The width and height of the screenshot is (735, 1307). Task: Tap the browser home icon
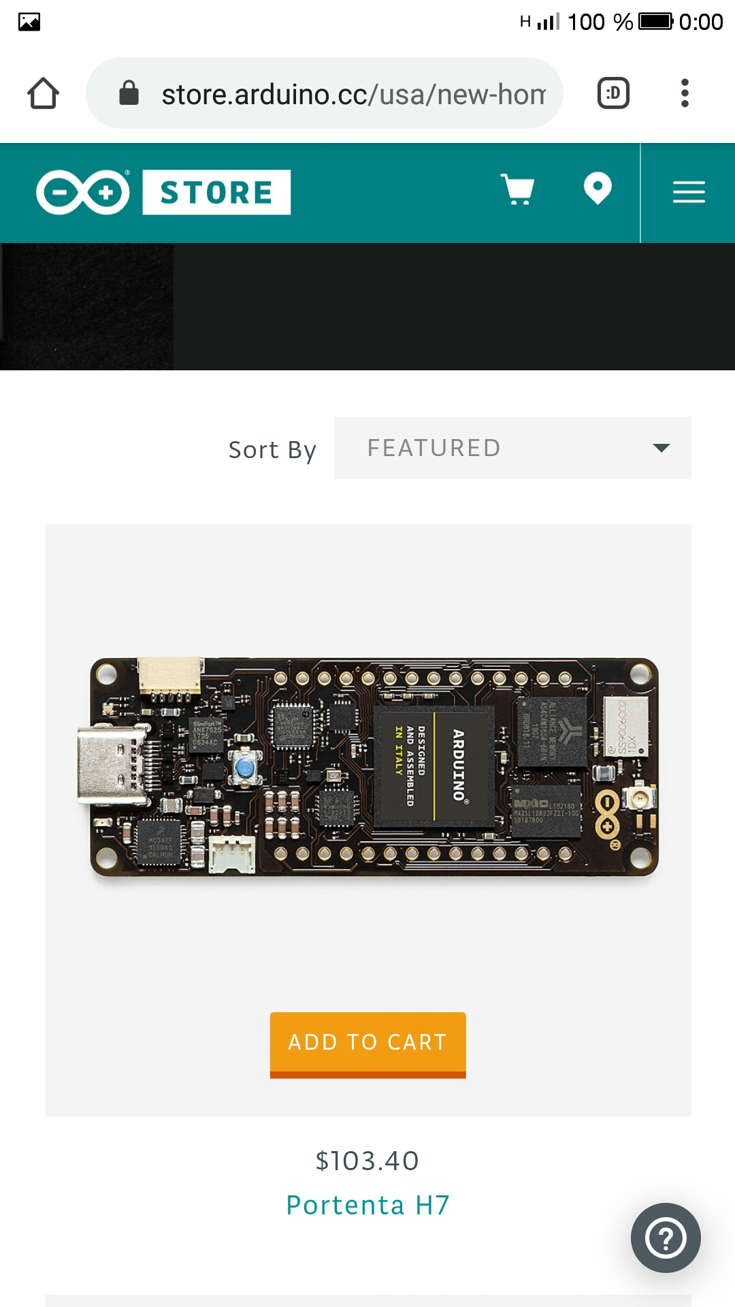pyautogui.click(x=43, y=93)
